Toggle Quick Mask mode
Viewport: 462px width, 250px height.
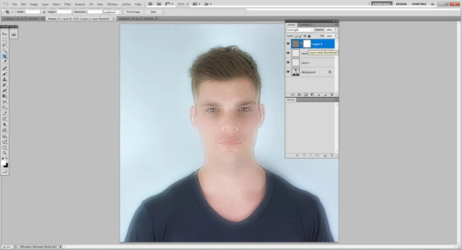(x=5, y=171)
